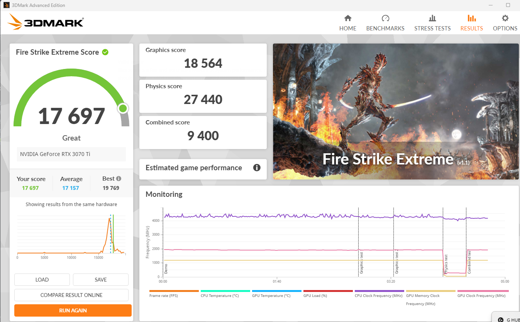Click the green gauge indicator knob

pyautogui.click(x=123, y=109)
